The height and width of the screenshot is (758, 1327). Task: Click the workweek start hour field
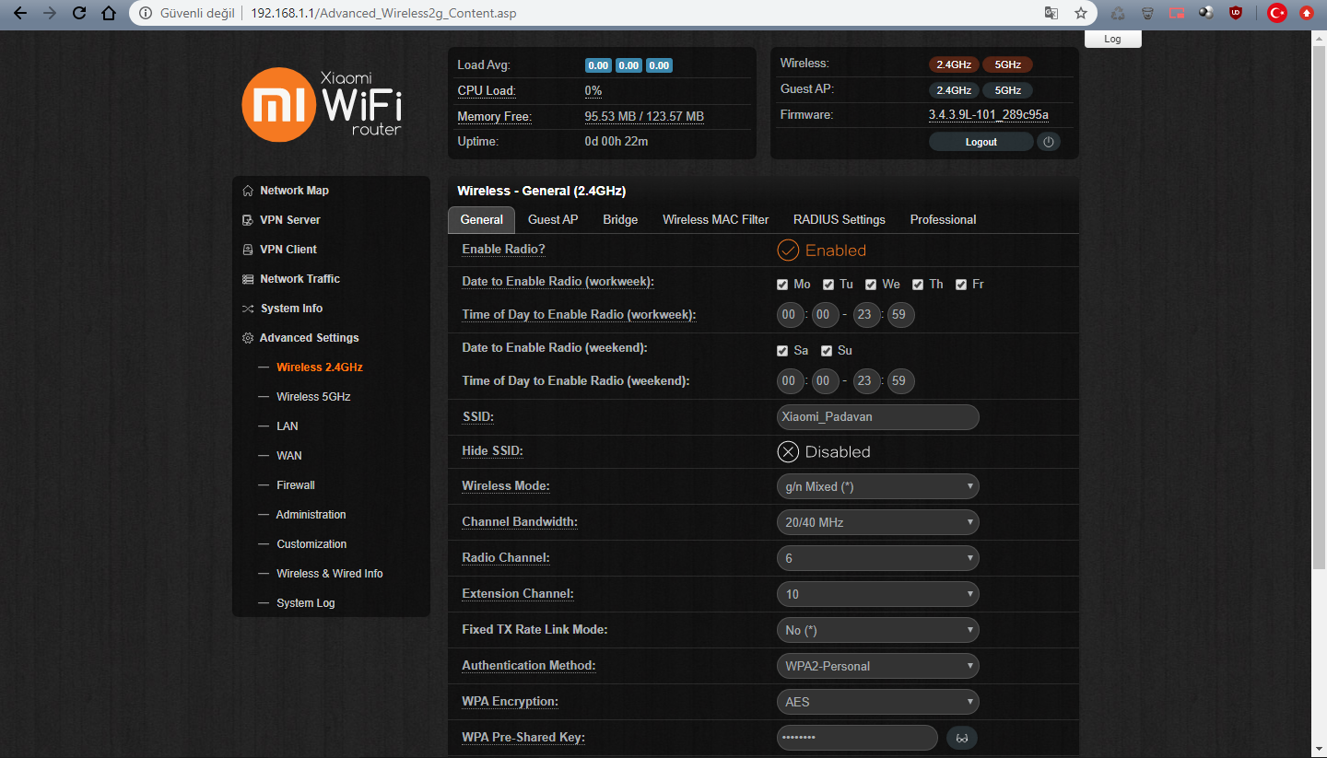click(791, 315)
